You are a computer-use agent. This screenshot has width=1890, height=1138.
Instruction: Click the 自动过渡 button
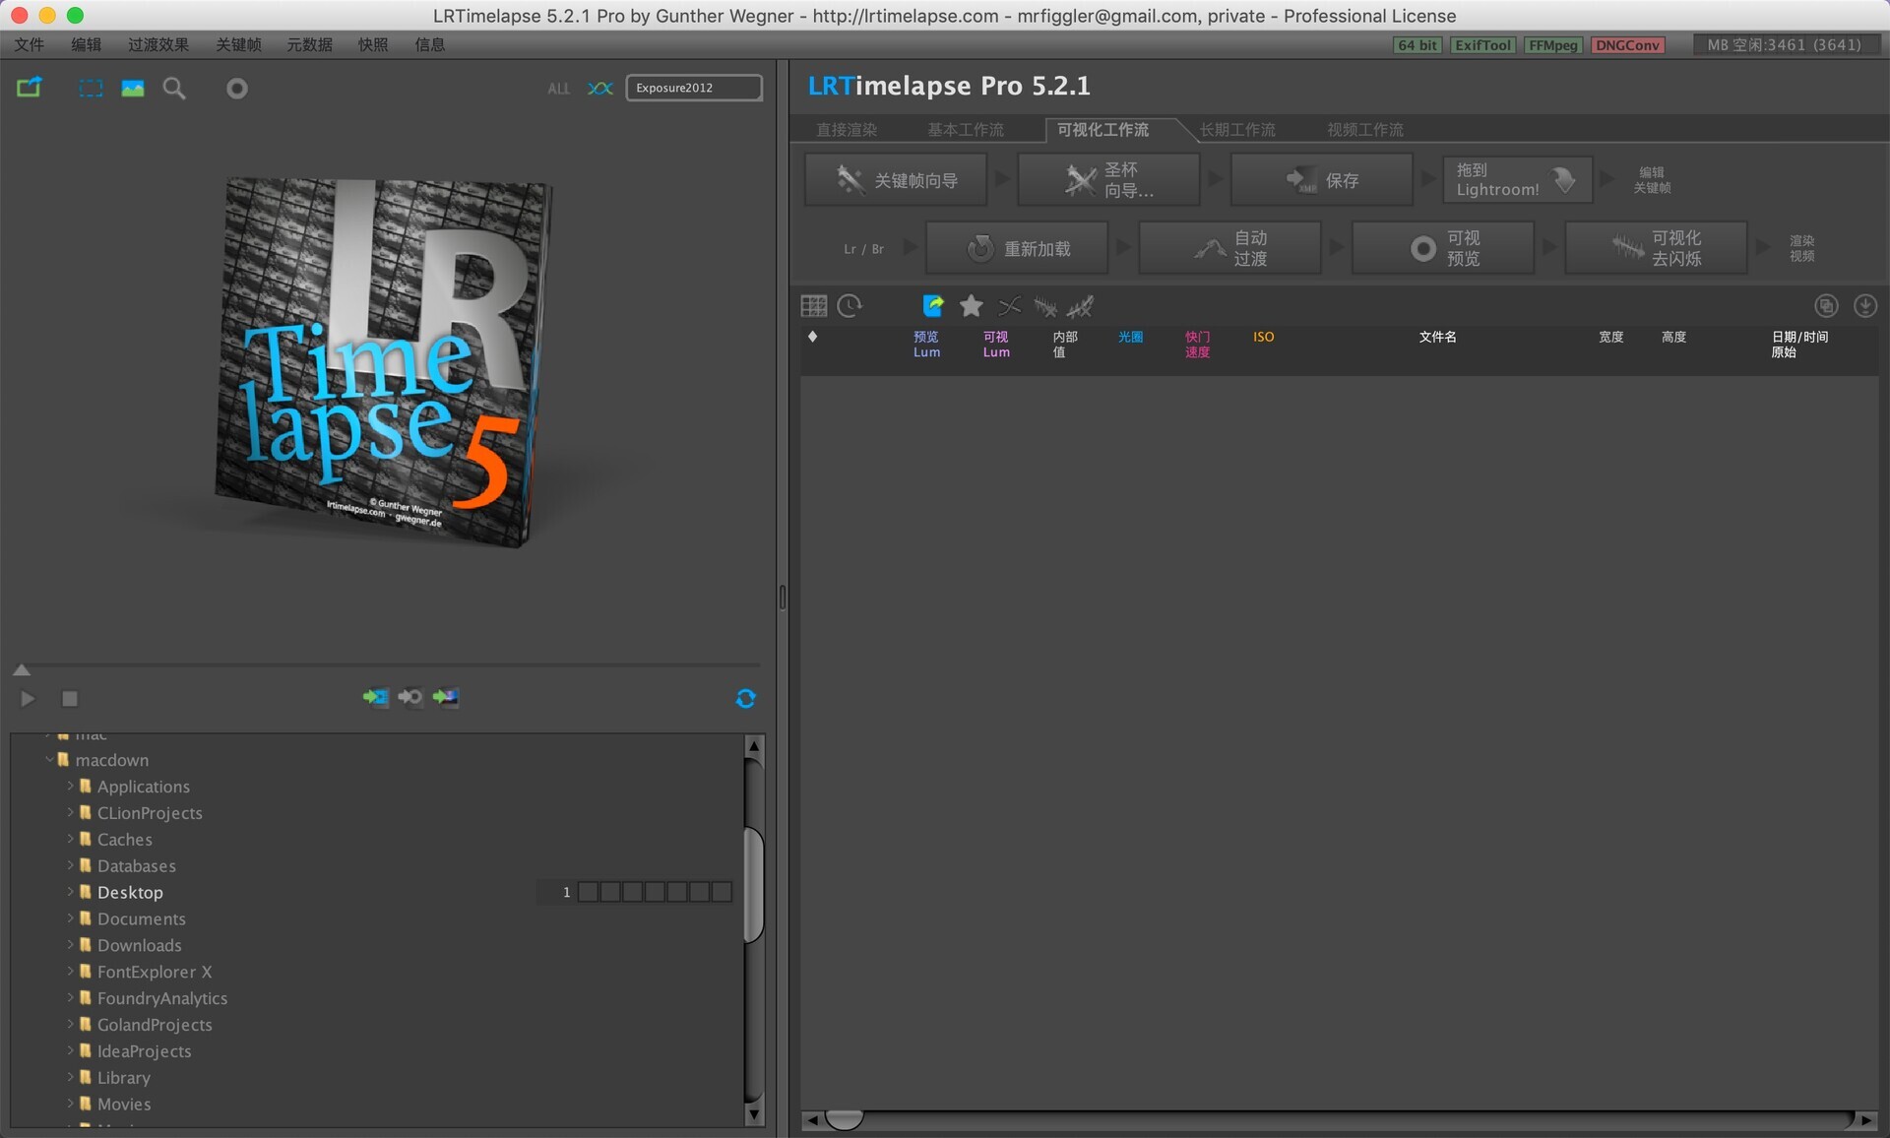(1229, 248)
